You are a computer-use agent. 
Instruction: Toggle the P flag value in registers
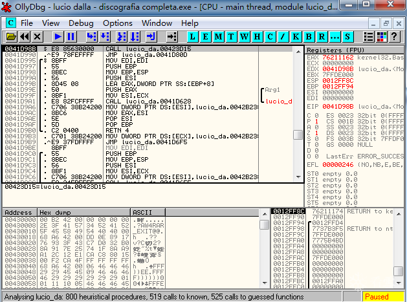[316, 122]
